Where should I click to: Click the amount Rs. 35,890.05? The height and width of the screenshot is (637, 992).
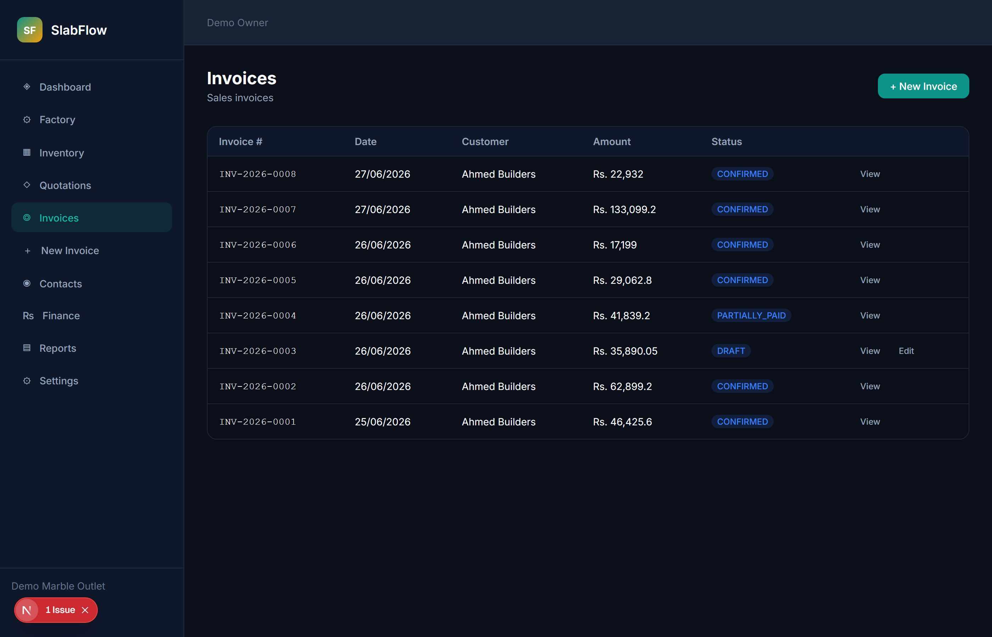(625, 351)
